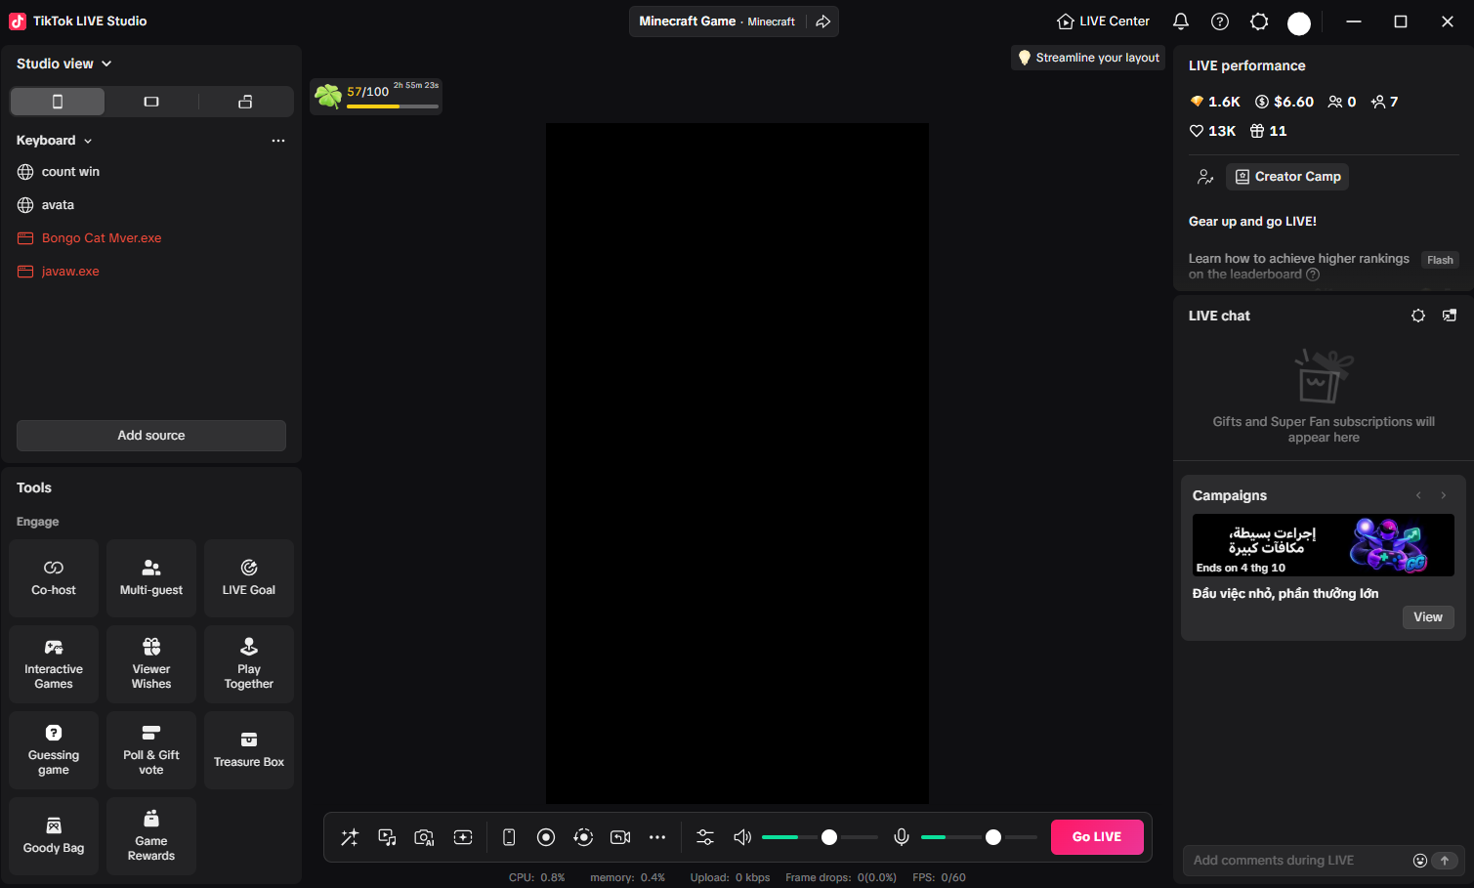Adjust the microphone volume slider

pos(979,837)
